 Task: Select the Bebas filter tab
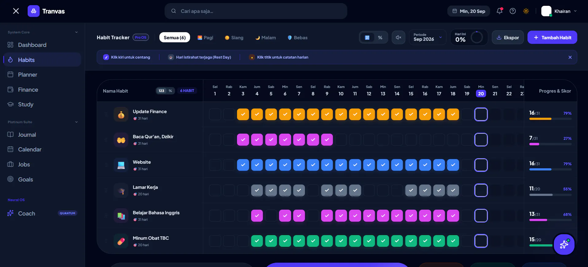[x=298, y=37]
